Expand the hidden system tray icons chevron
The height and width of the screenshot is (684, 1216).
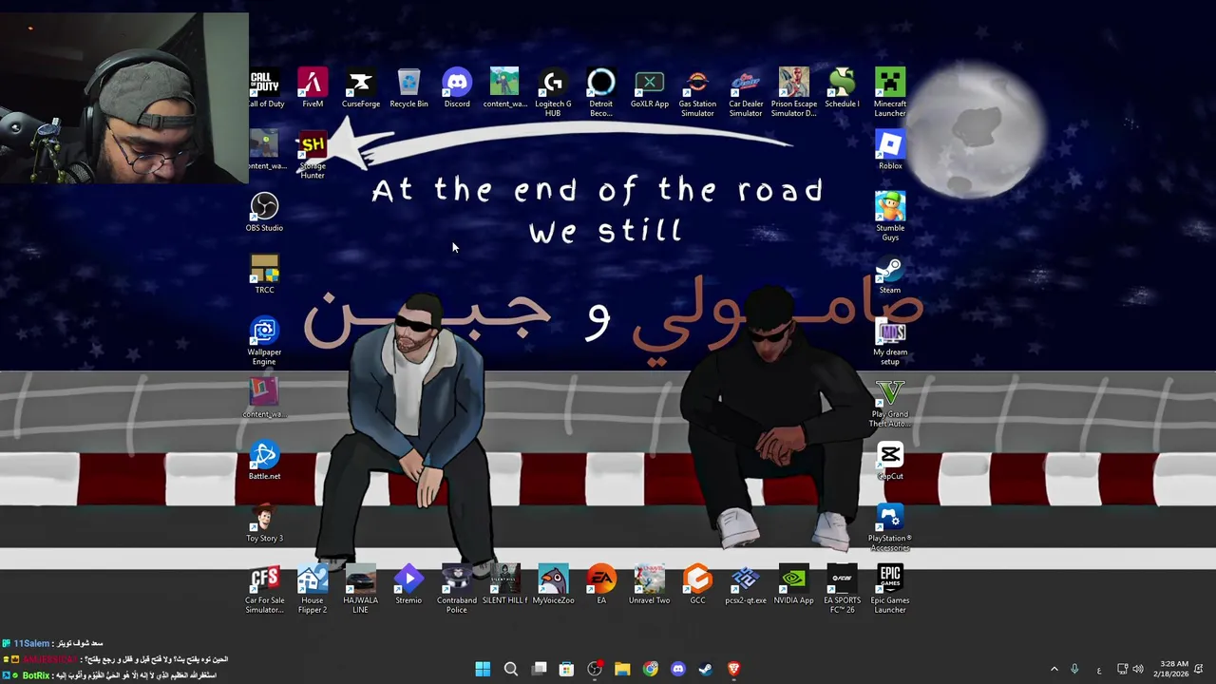[1054, 669]
